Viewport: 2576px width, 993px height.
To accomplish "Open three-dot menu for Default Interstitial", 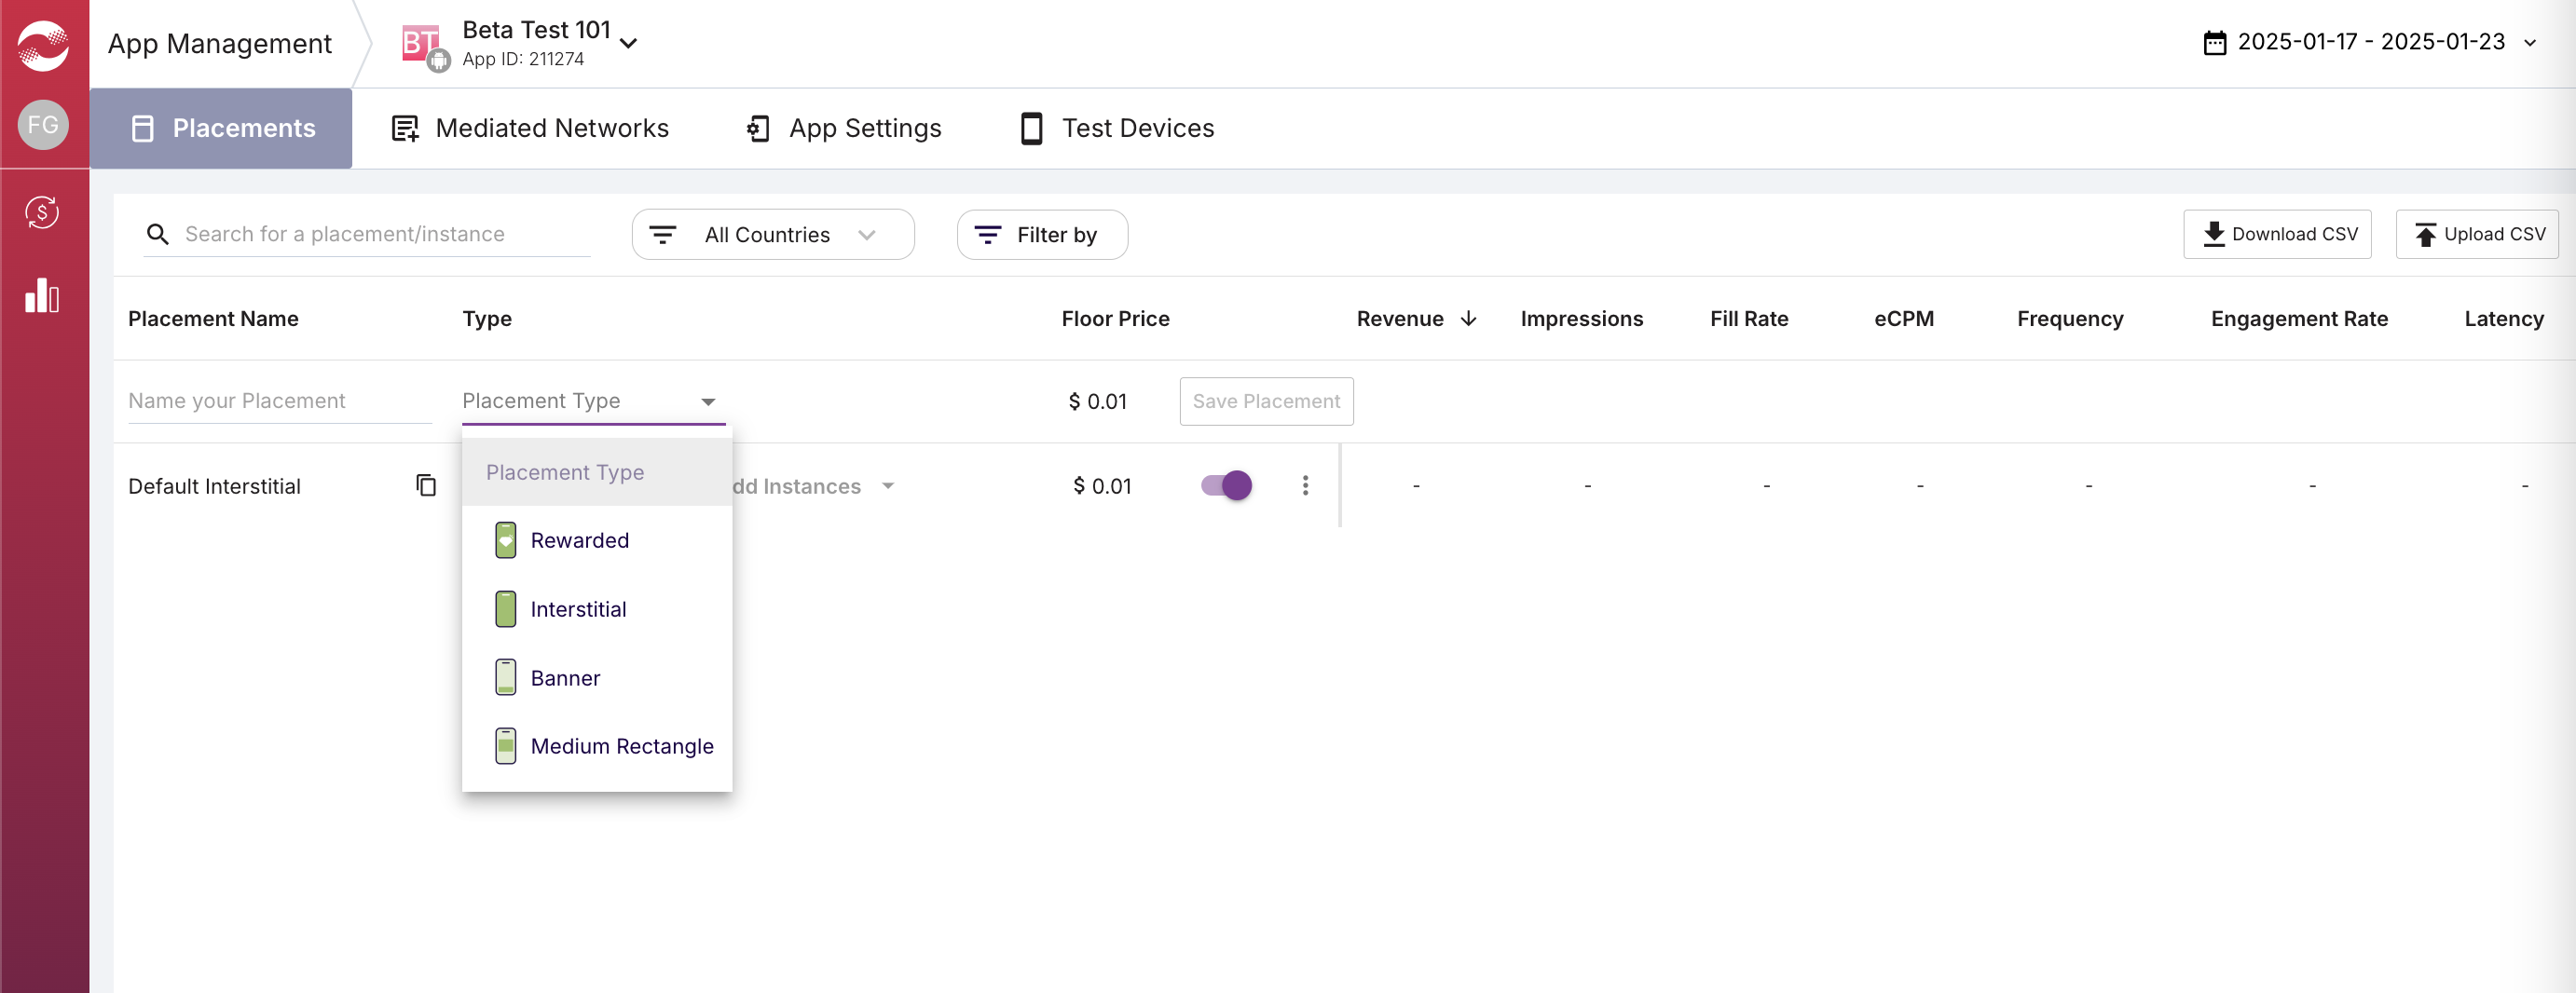I will pyautogui.click(x=1305, y=485).
